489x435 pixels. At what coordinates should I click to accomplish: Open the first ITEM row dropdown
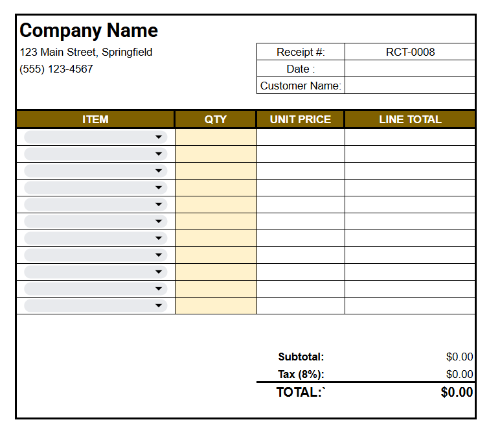[x=95, y=137]
